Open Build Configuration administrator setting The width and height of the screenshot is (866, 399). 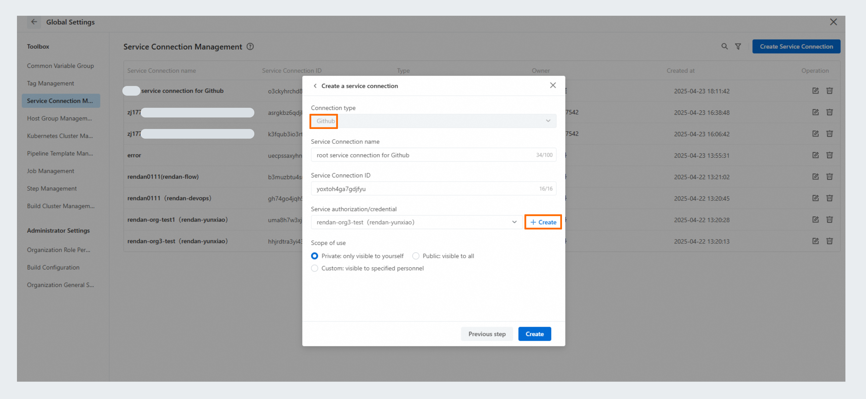[x=53, y=267]
